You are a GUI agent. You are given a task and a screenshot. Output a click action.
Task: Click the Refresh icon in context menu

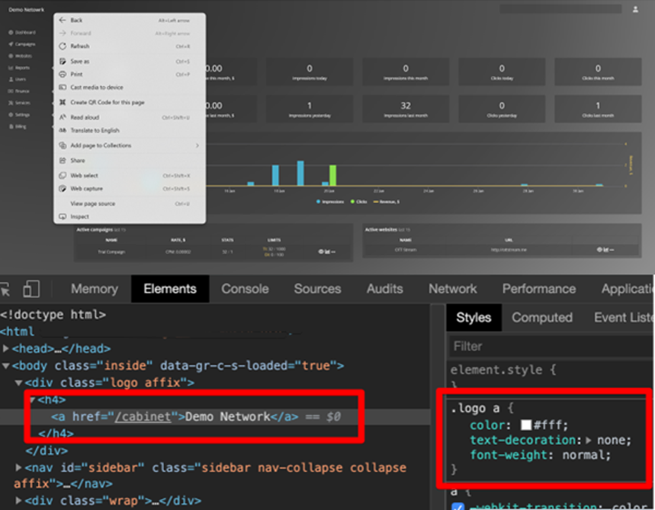tap(62, 46)
